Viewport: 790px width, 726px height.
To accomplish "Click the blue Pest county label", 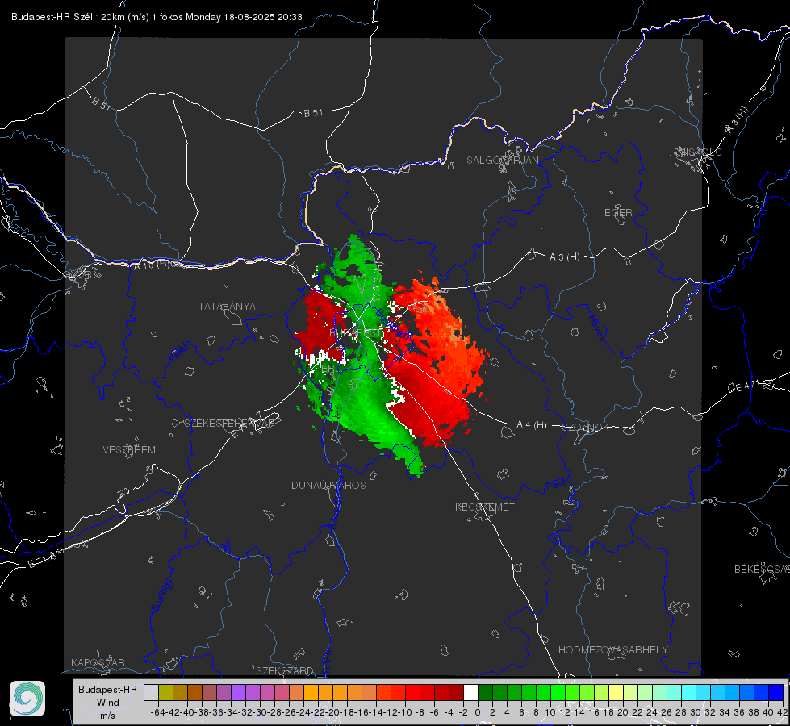I will pos(555,486).
